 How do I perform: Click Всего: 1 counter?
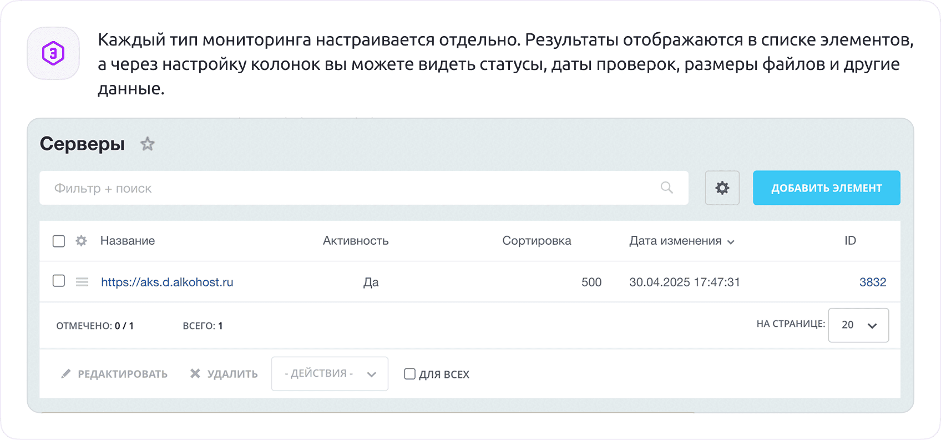tap(203, 326)
